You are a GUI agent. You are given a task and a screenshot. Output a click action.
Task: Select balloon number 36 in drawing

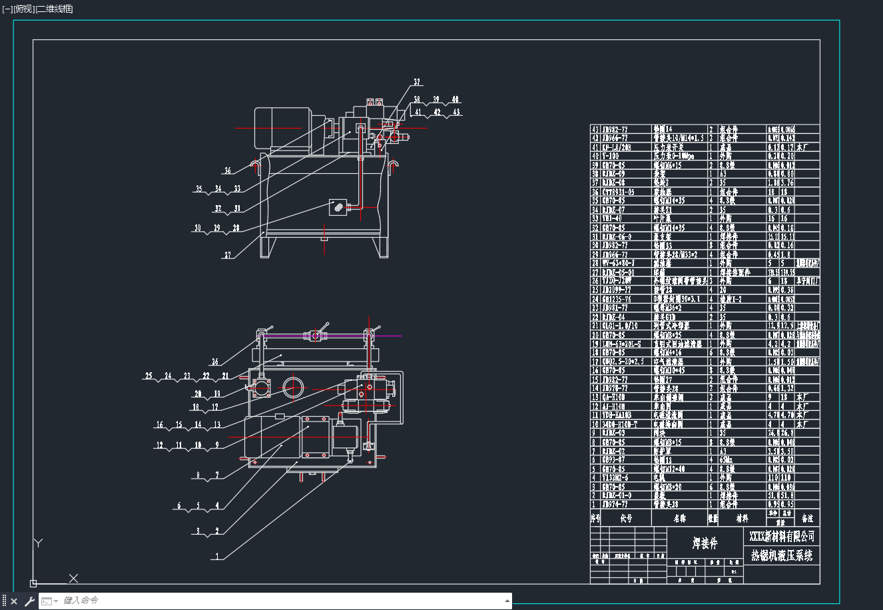point(228,171)
